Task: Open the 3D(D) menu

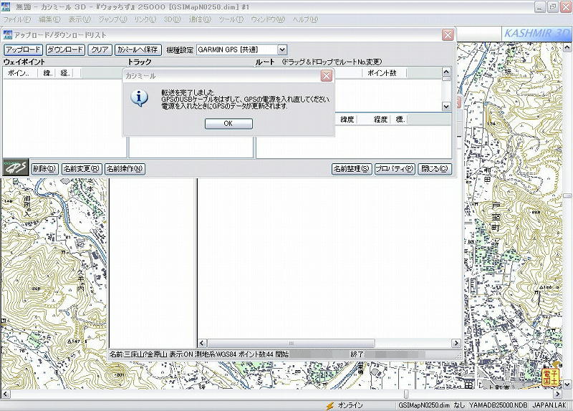Action: 172,19
